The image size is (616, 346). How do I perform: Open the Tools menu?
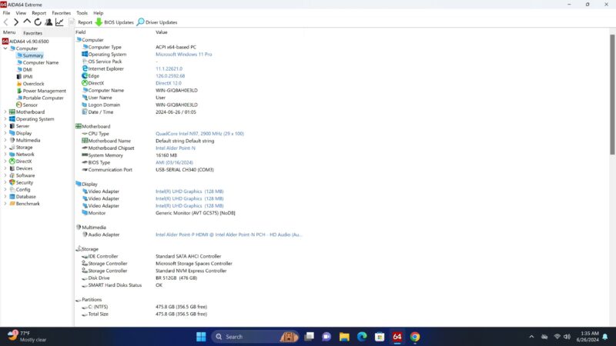[82, 13]
